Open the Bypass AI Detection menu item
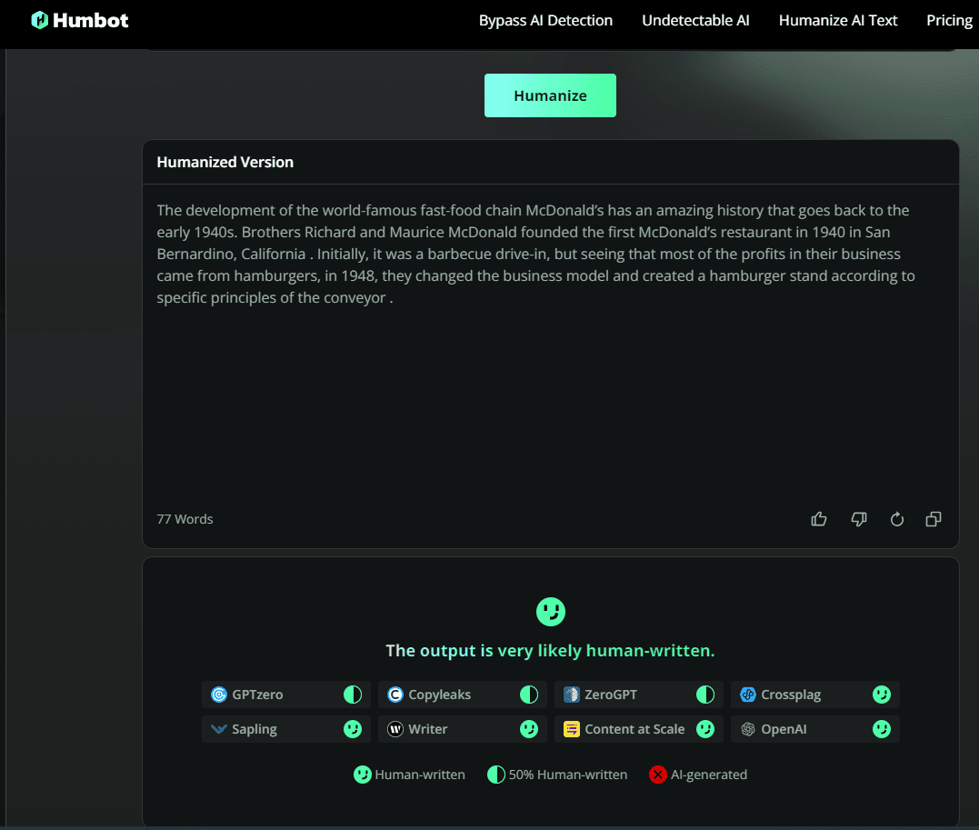Image resolution: width=979 pixels, height=830 pixels. [545, 20]
